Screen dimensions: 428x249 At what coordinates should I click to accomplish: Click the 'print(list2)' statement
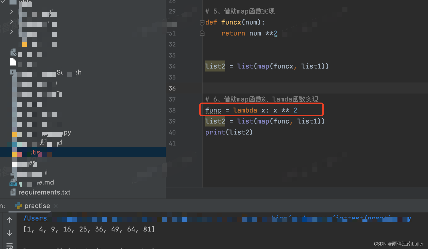click(x=229, y=132)
